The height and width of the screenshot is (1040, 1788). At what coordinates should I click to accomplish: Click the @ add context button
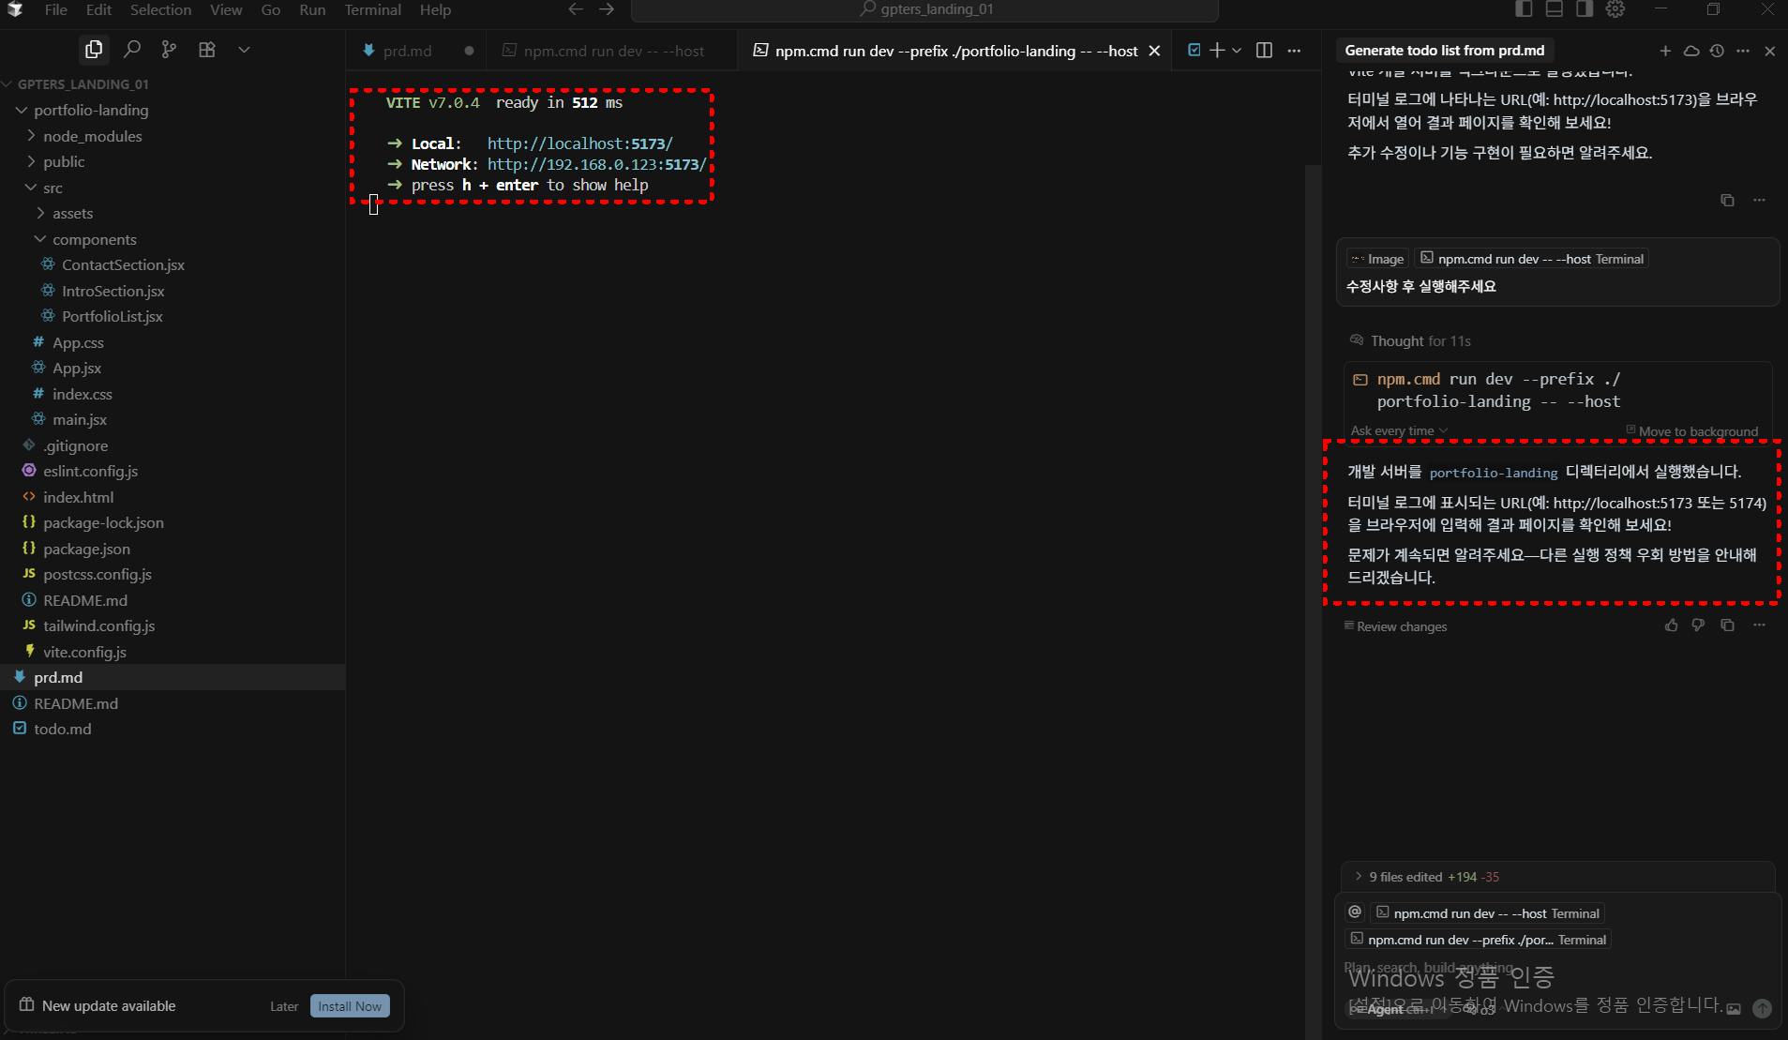(x=1355, y=912)
